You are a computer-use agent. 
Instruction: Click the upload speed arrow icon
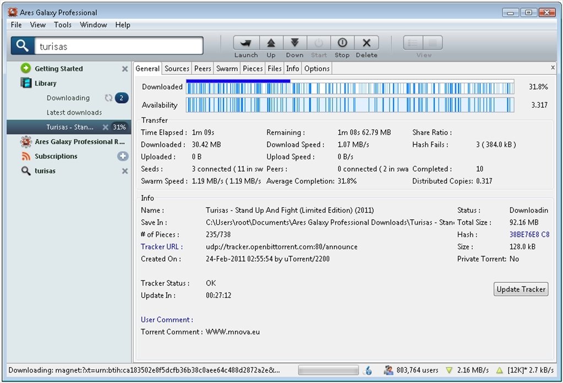click(x=499, y=370)
